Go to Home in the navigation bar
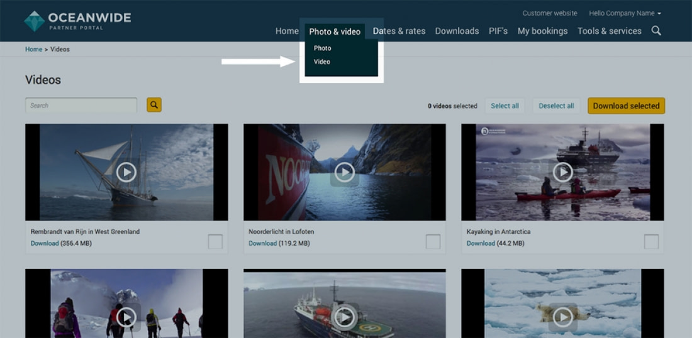This screenshot has width=692, height=338. pos(287,31)
